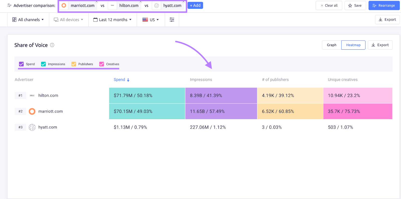The width and height of the screenshot is (401, 199).
Task: Click the marriott.com orange logo in comparison bar
Action: [x=64, y=6]
